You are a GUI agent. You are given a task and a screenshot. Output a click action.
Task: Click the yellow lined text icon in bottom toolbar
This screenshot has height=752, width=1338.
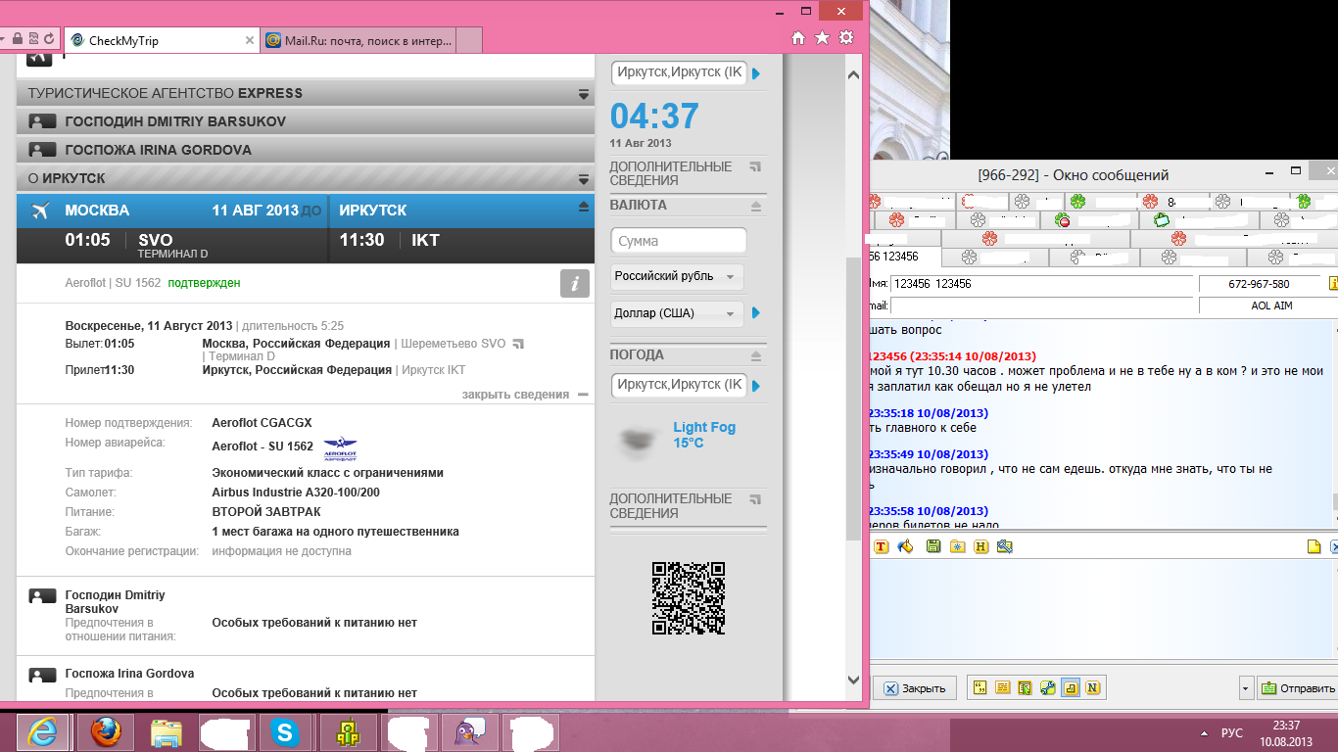(x=1002, y=687)
